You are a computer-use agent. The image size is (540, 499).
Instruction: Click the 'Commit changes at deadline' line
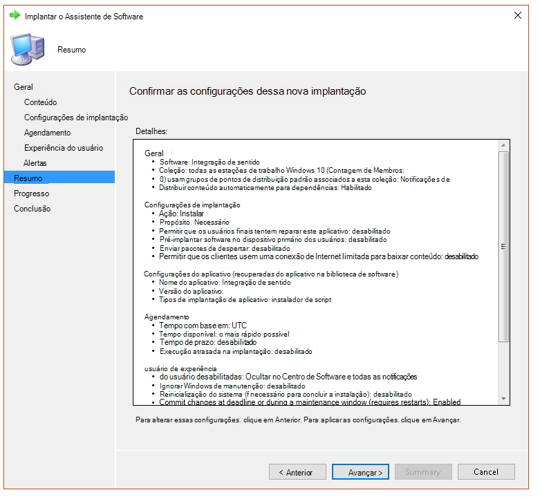[310, 402]
